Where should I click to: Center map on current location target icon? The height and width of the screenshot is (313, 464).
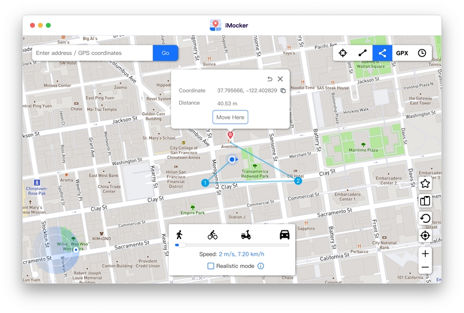point(425,235)
